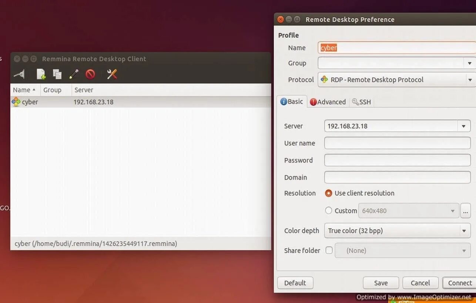Viewport: 476px width, 303px height.
Task: Click the Connect button in preferences dialog
Action: click(x=459, y=283)
